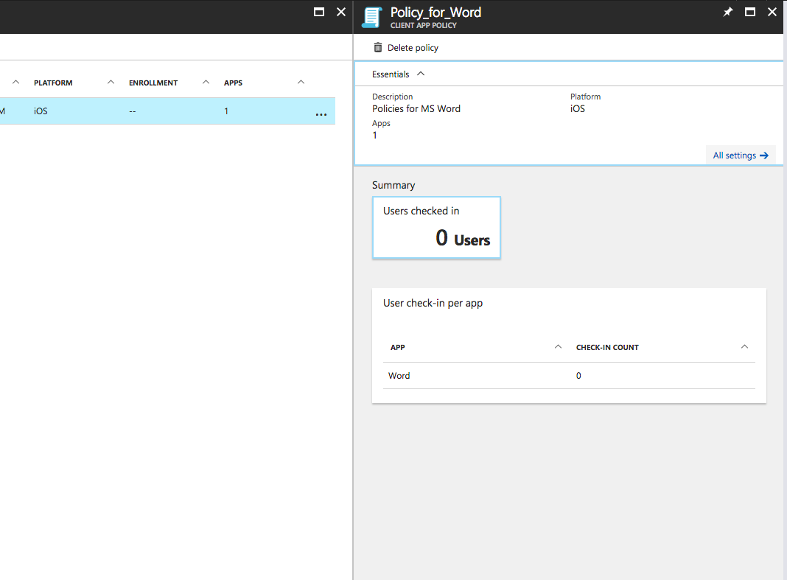This screenshot has height=580, width=787.
Task: Close the Policy_for_Word blade
Action: (772, 12)
